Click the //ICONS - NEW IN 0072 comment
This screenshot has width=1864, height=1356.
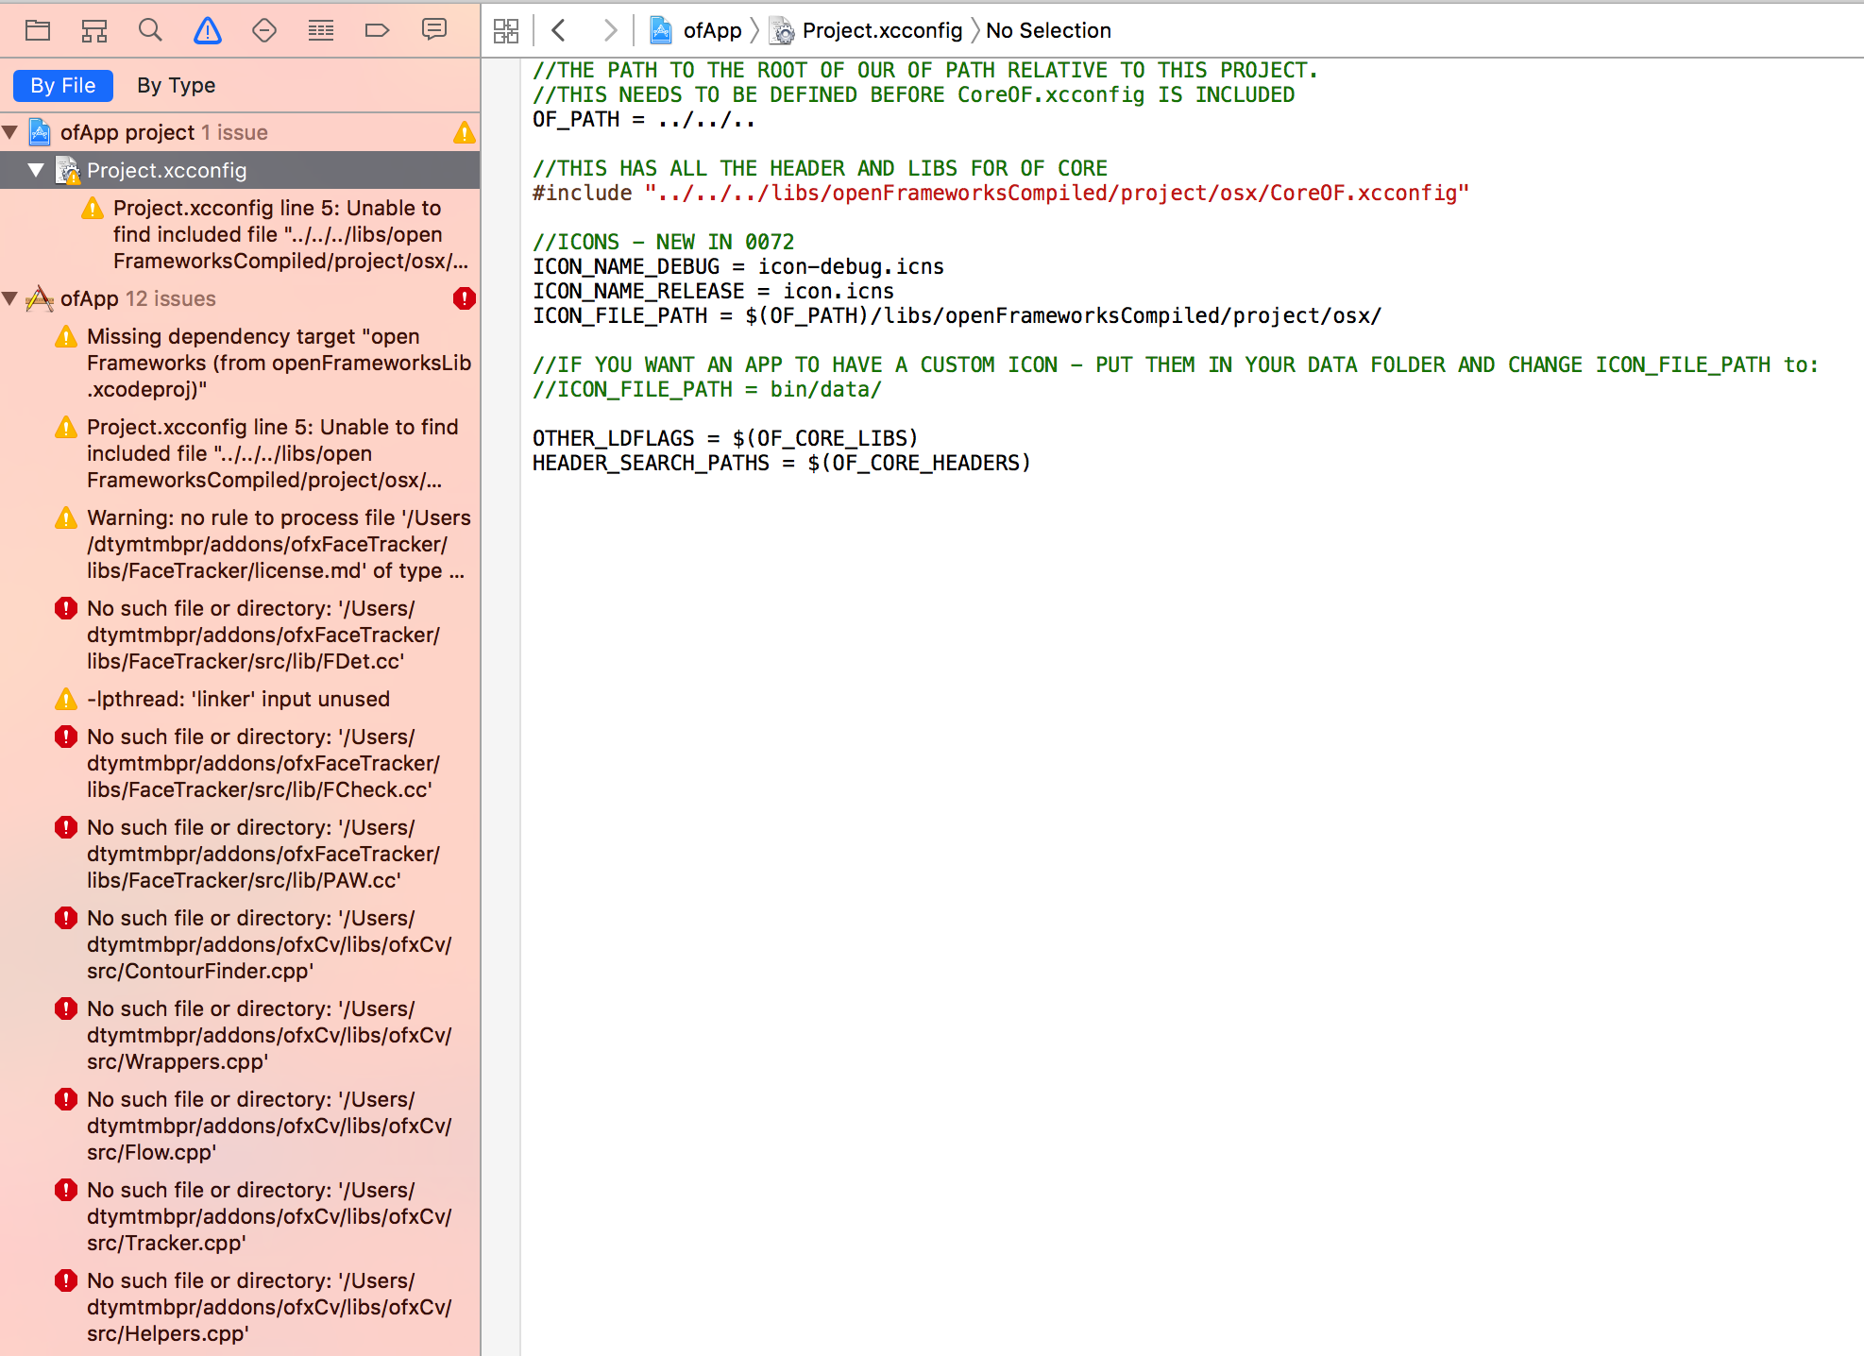663,243
